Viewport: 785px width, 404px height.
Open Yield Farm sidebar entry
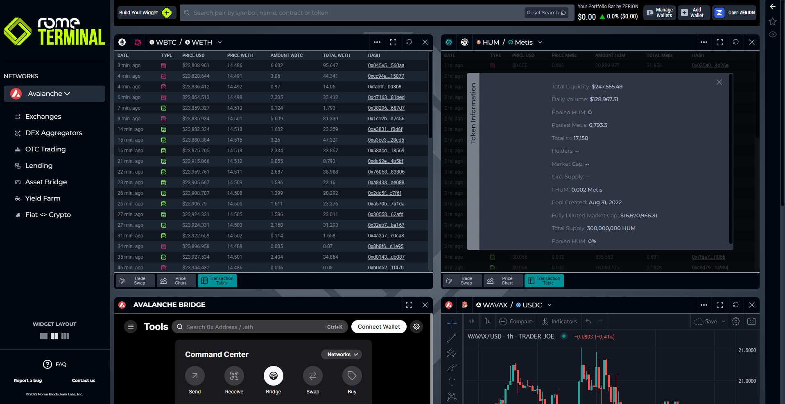[37, 199]
